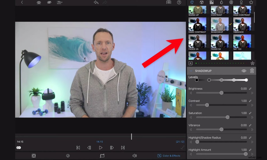The image size is (267, 160).
Task: Collapse the SHADOWUP effect settings chevron
Action: [x=191, y=71]
